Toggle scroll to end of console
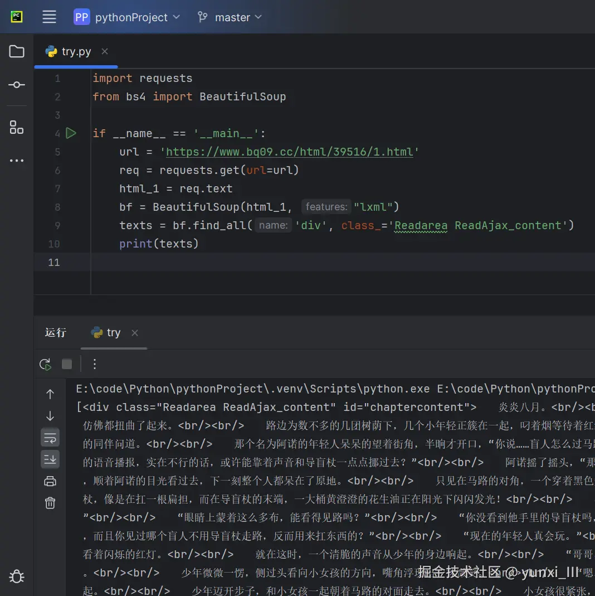The width and height of the screenshot is (595, 596). (50, 459)
